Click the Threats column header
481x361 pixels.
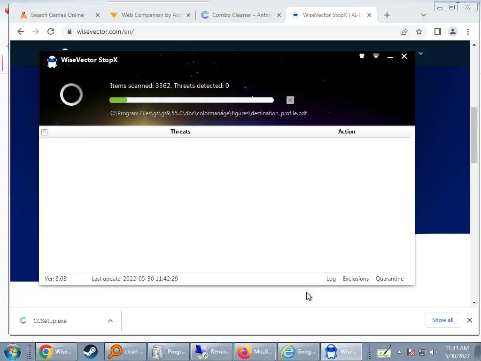tap(180, 132)
